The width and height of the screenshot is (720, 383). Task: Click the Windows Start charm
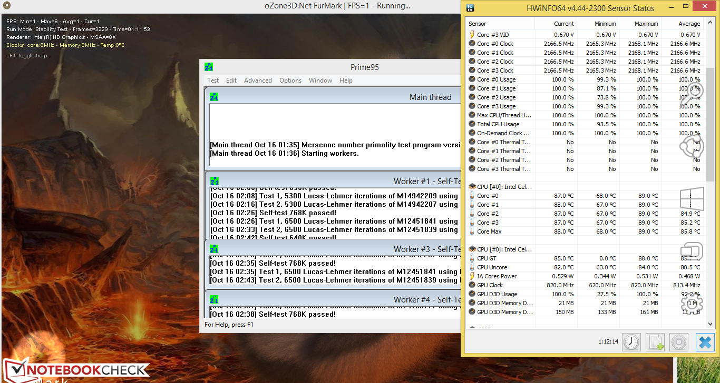(692, 200)
